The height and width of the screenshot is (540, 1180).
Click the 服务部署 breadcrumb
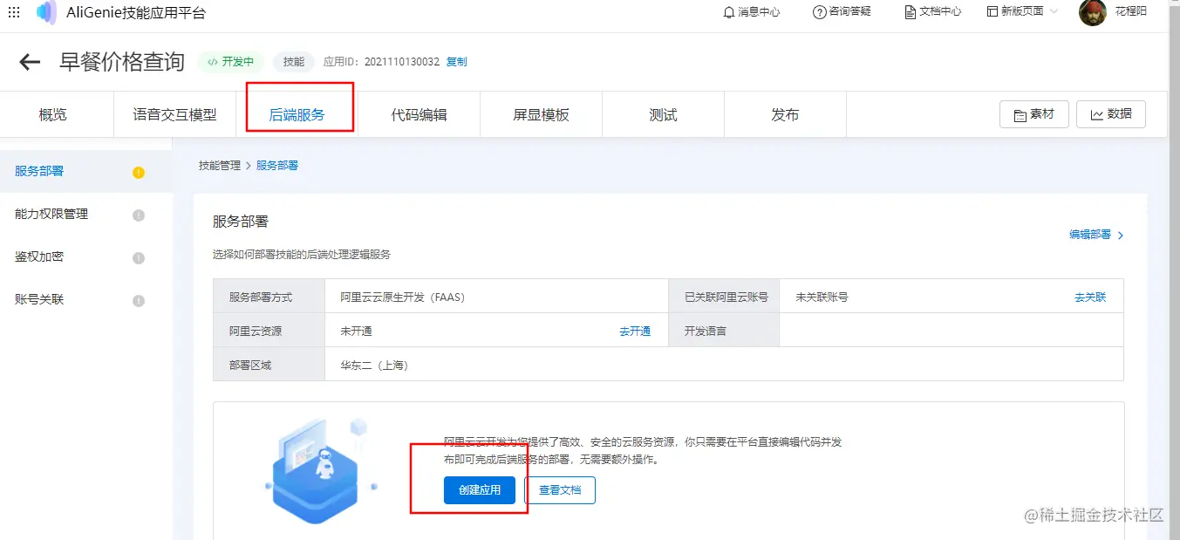pyautogui.click(x=277, y=165)
